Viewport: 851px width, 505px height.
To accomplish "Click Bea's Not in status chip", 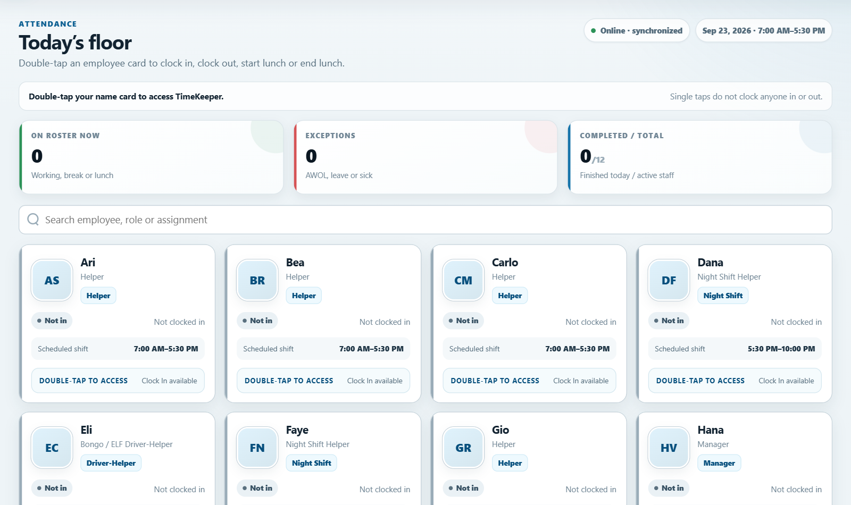I will click(x=257, y=321).
